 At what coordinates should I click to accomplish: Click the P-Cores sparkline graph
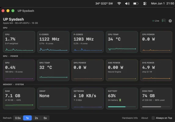(88, 49)
